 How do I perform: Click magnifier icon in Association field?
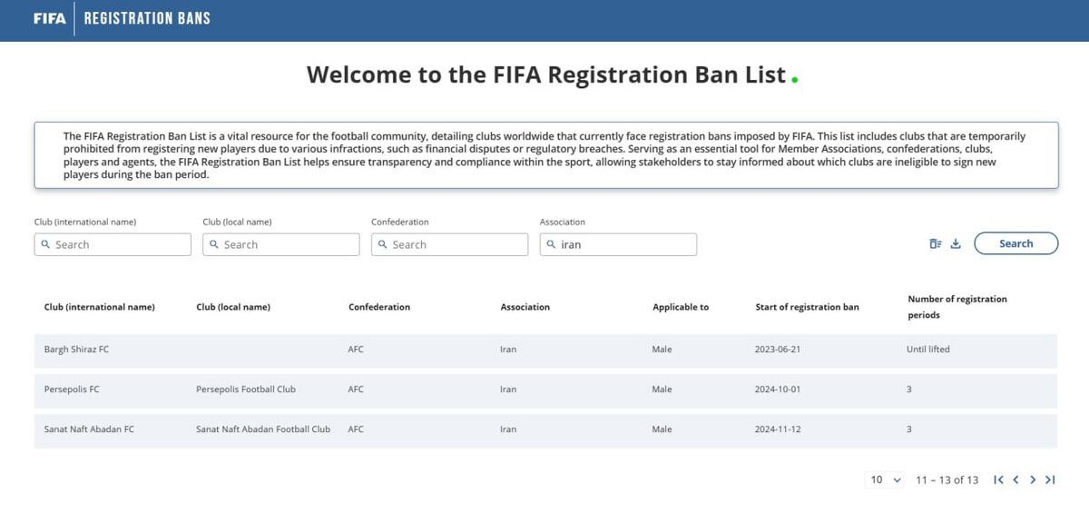click(551, 244)
